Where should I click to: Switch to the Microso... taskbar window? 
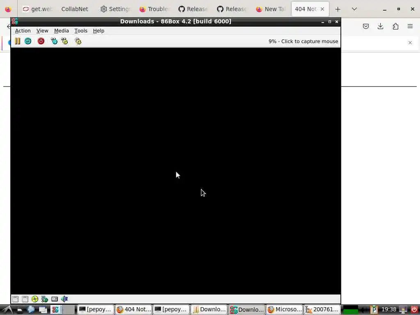pos(285,310)
